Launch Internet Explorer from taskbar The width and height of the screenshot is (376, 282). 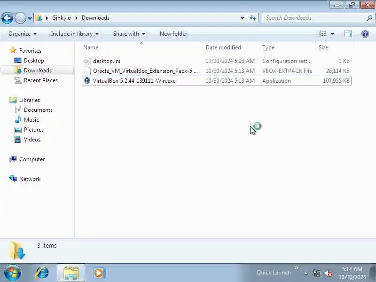(42, 273)
